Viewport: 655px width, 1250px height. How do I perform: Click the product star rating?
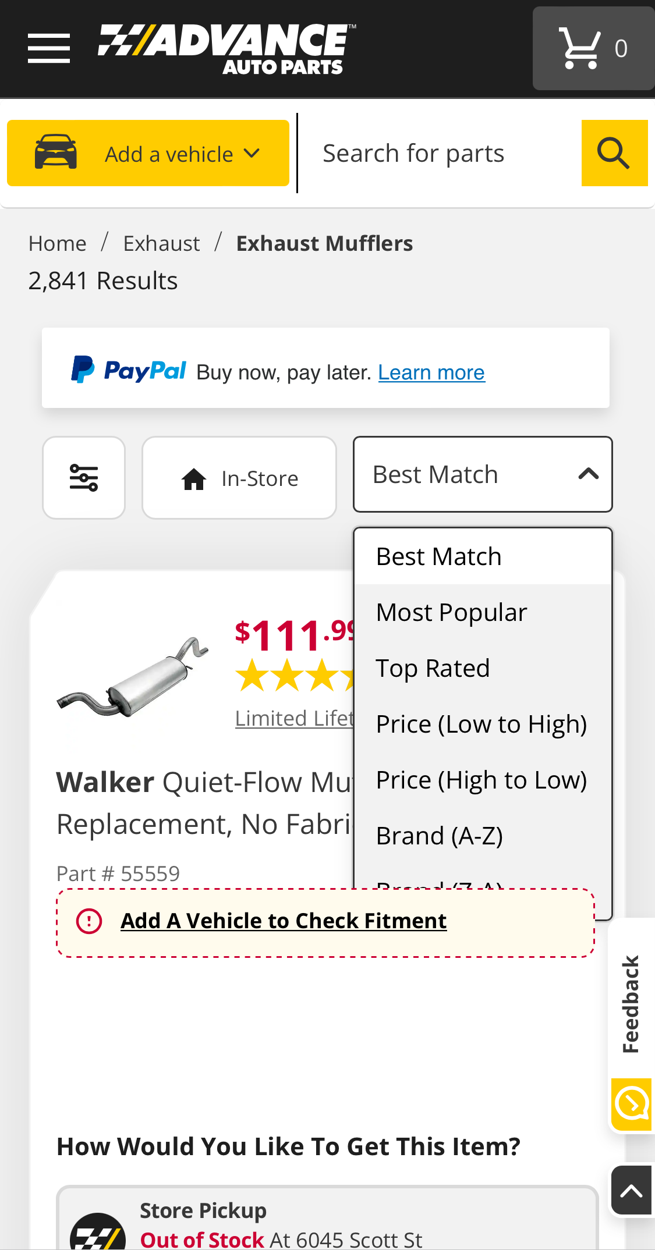291,678
